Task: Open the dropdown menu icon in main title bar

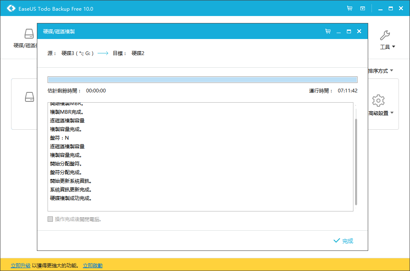Action: [x=362, y=8]
